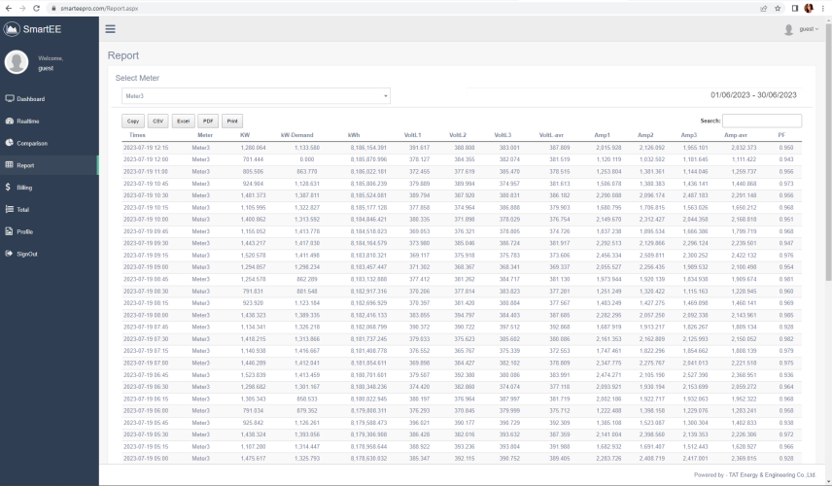Sort table by kWh column header
Screen dimensions: 832x486
(354, 135)
